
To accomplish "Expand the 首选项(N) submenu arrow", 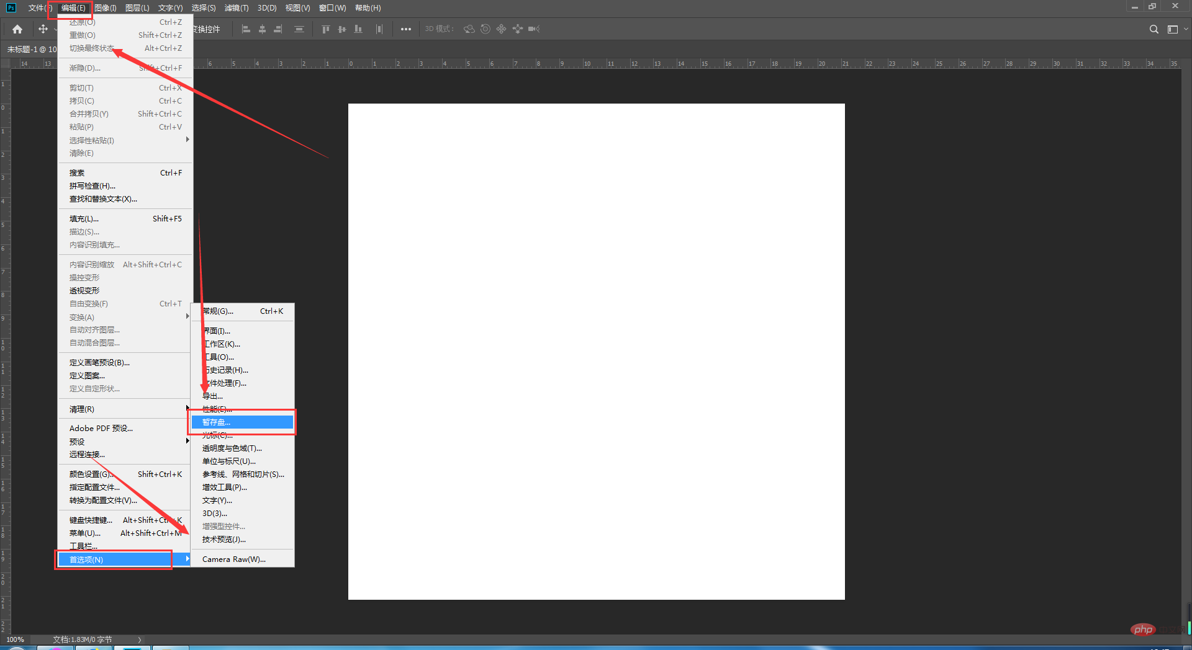I will coord(187,559).
